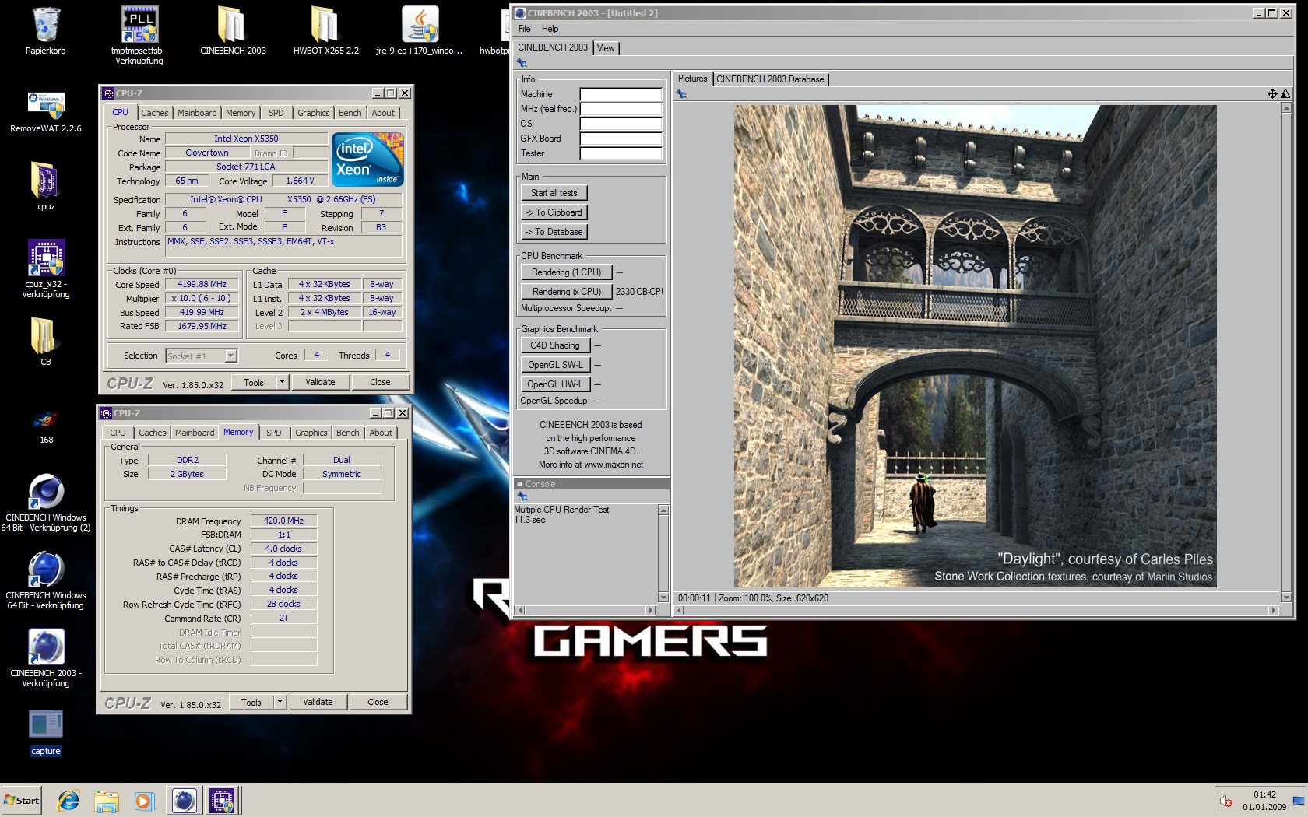This screenshot has height=817, width=1308.
Task: Open Windows Explorer from the taskbar
Action: pos(107,801)
